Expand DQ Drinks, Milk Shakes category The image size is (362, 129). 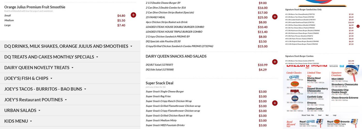[x=68, y=46]
